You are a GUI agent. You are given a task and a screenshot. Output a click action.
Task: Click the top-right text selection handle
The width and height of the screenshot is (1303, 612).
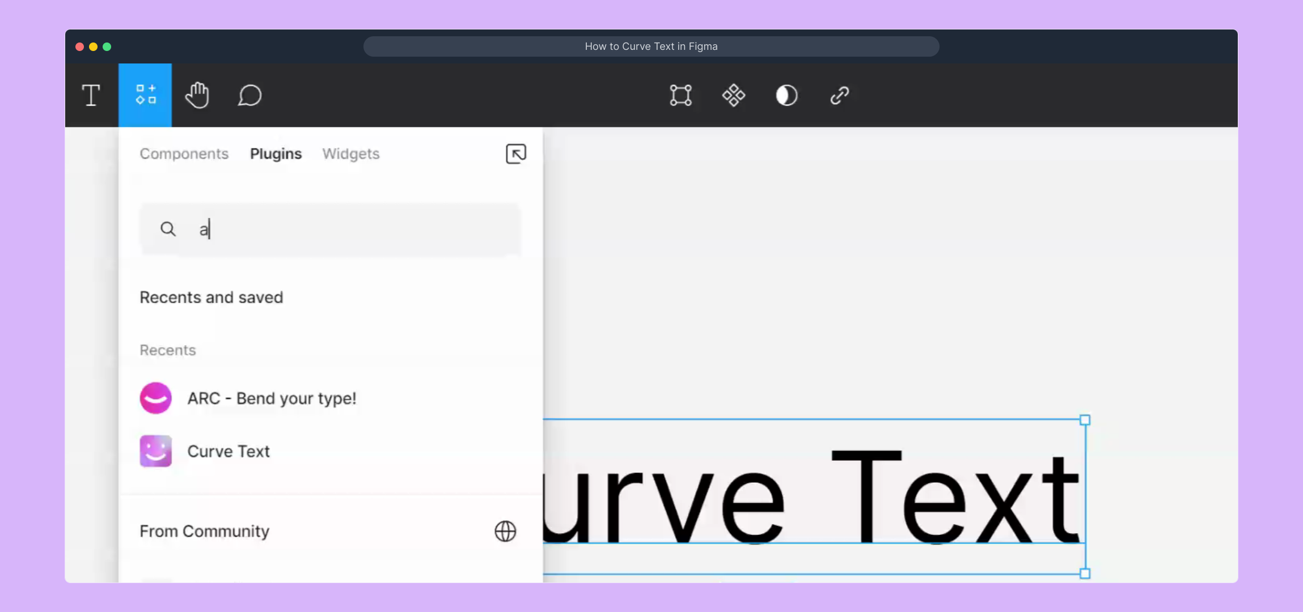[x=1085, y=420]
